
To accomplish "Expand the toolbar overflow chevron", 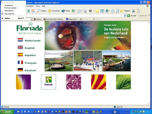I will (149, 15).
